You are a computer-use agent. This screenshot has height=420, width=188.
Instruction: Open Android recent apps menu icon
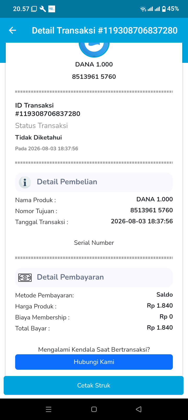[x=49, y=409]
